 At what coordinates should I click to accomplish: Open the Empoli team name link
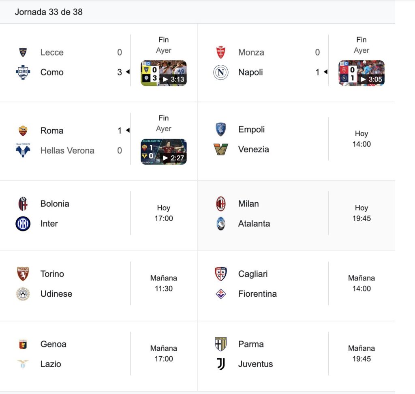[x=251, y=129]
